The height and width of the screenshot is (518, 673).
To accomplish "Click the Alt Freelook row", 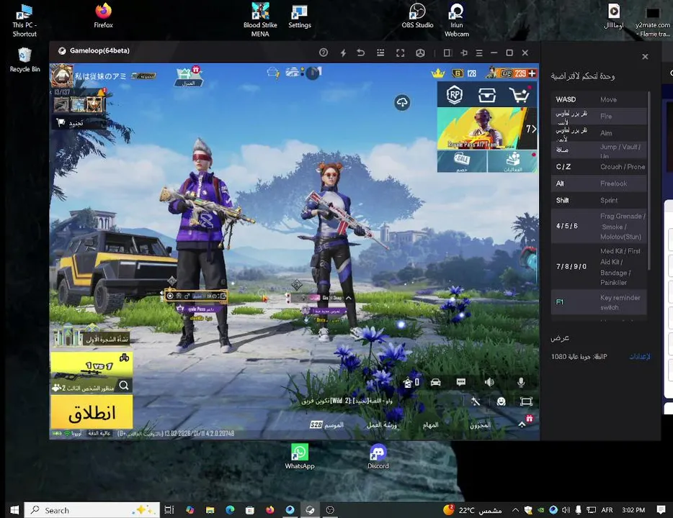I will point(600,183).
